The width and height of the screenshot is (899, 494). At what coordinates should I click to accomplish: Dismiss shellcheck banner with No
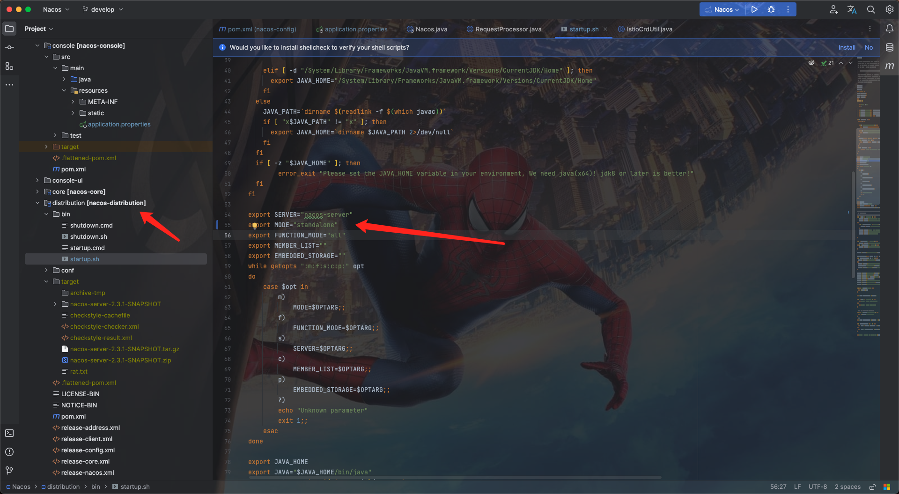869,47
